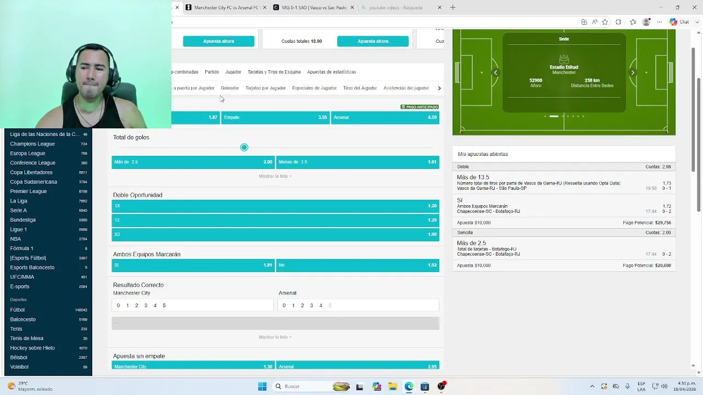Viewport: 703px width, 395px height.
Task: Select the Jugador market tab
Action: [x=233, y=72]
